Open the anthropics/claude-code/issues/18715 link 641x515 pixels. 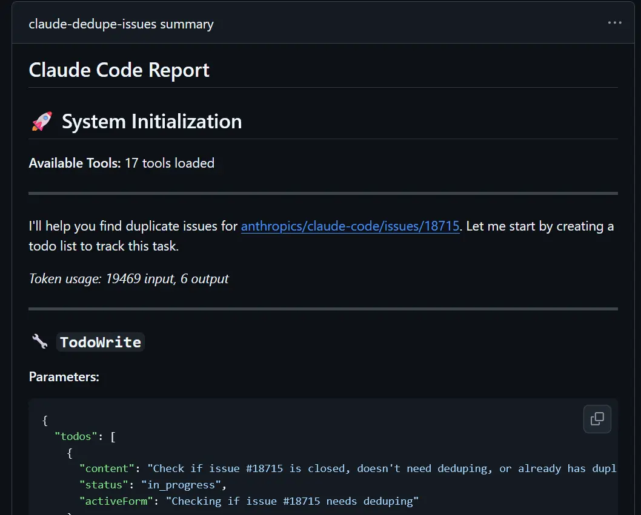[x=350, y=226]
